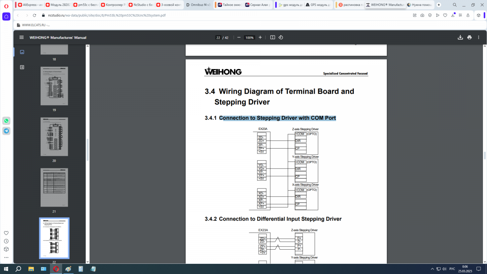
Task: Open Opera start page home icon
Action: coord(6,17)
